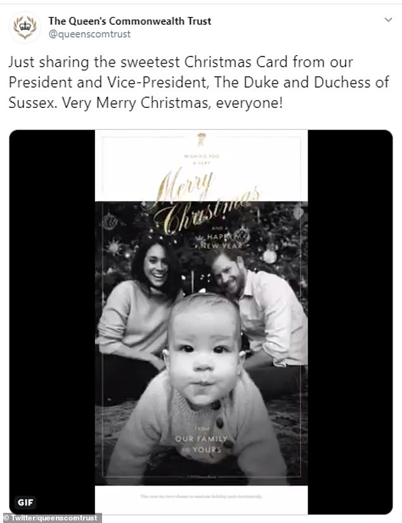Click the round ornament right of the man

(269, 256)
